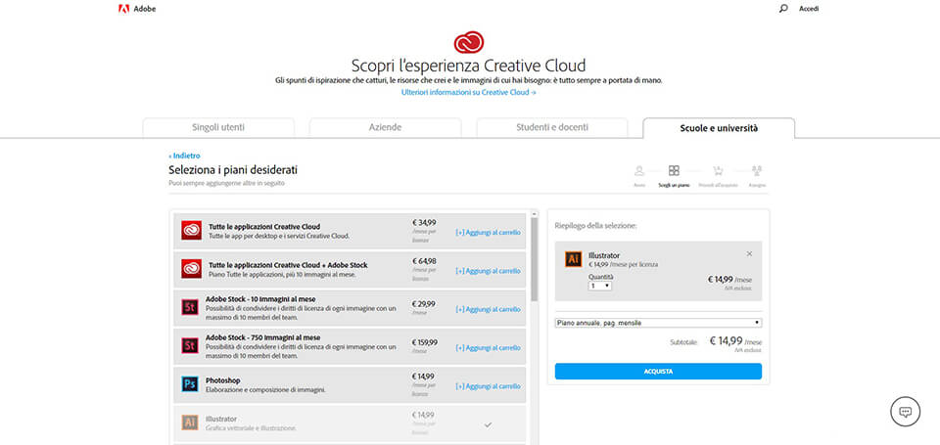Image resolution: width=940 pixels, height=445 pixels.
Task: Open Ulteriori informazioni su Creative Cloud link
Action: (469, 92)
